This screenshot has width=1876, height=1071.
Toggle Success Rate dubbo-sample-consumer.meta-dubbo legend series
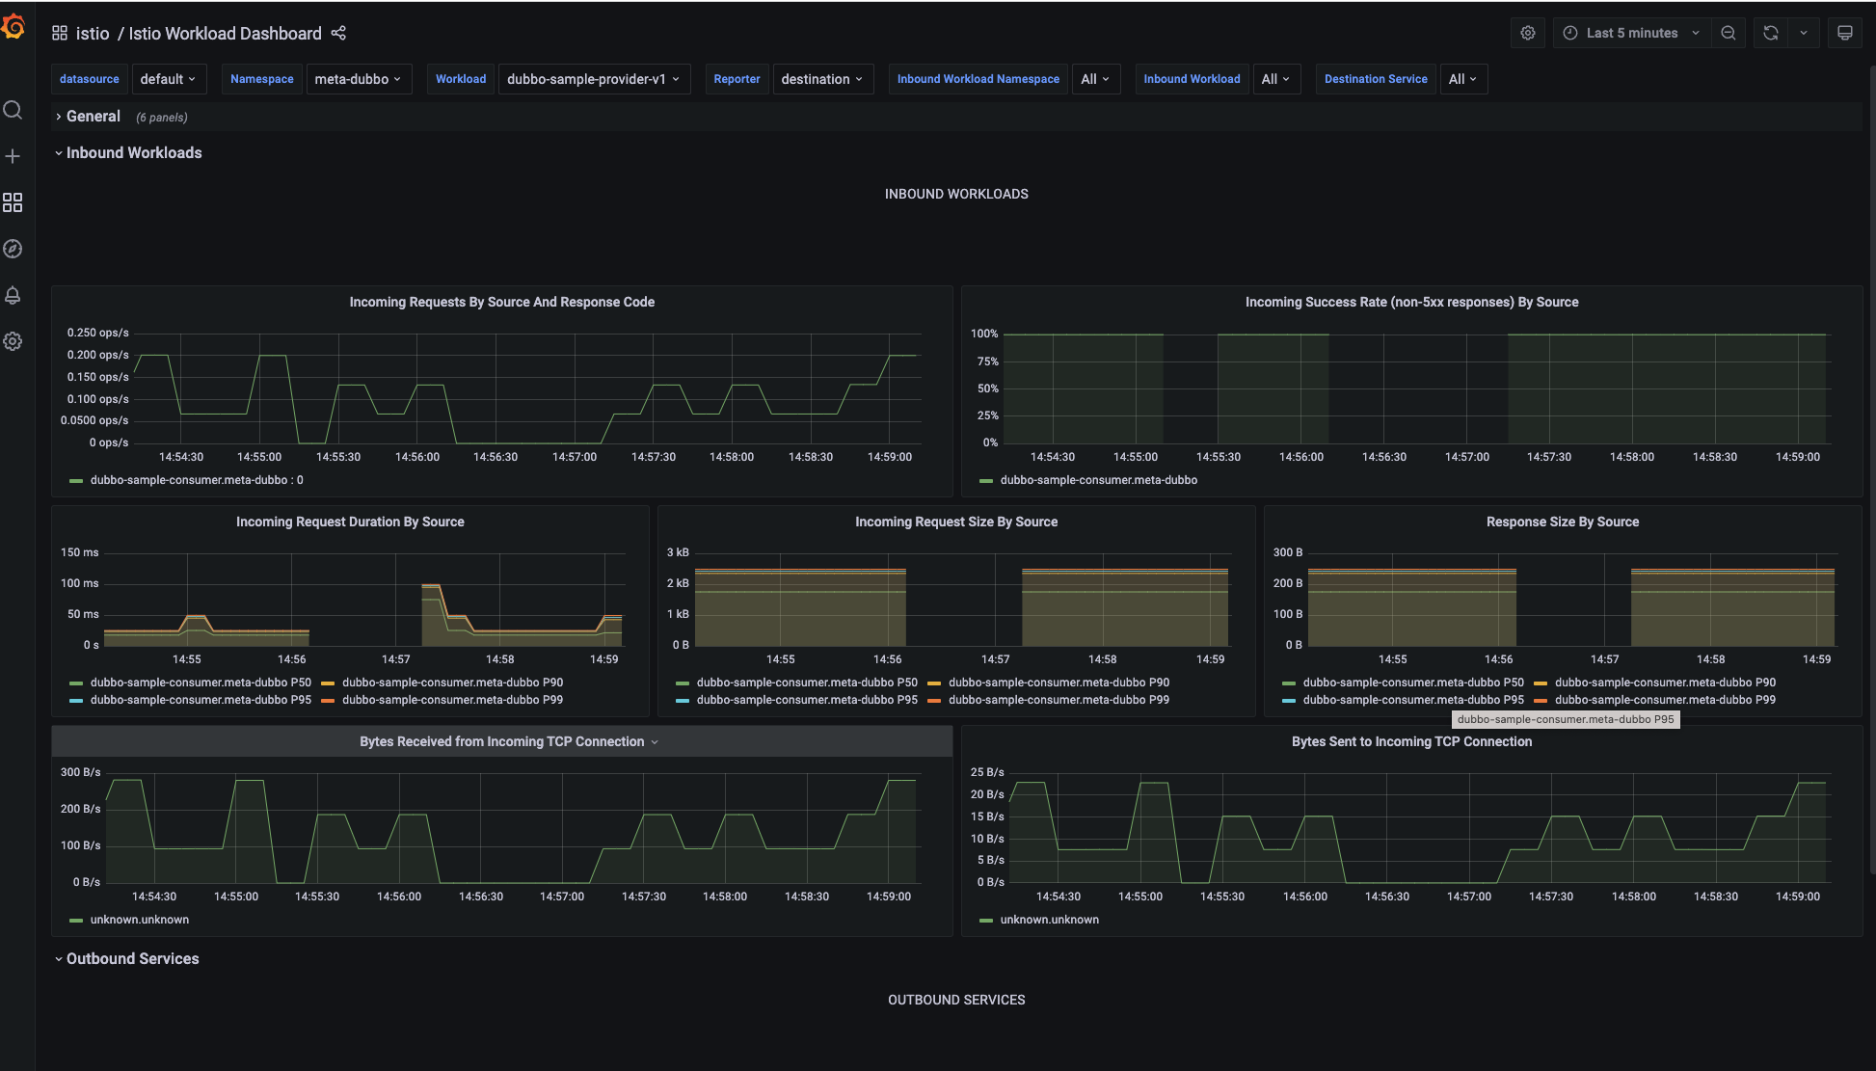[x=1098, y=480]
